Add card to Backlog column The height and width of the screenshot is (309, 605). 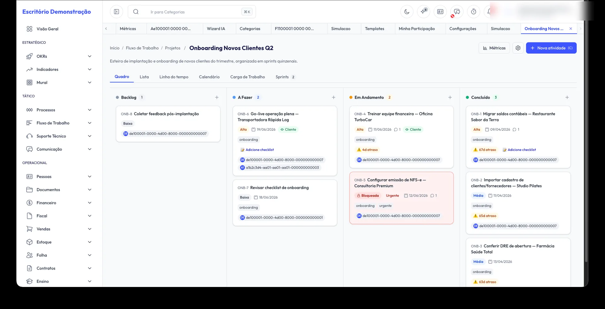217,98
